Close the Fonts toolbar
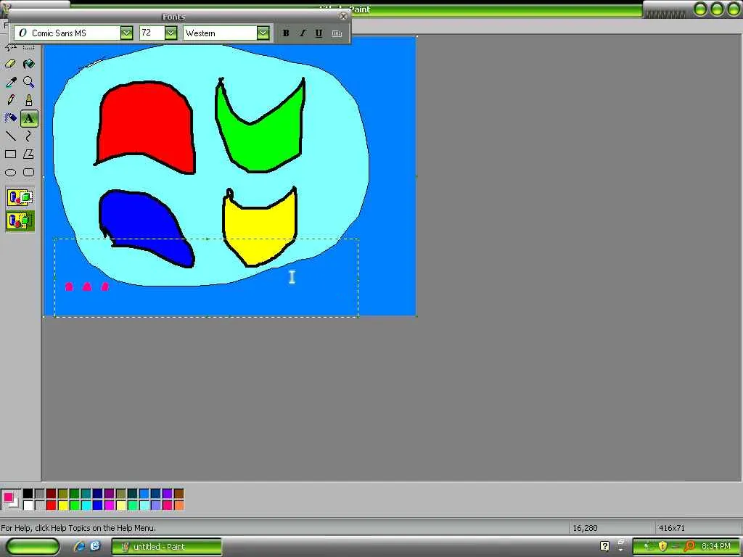 (x=343, y=17)
